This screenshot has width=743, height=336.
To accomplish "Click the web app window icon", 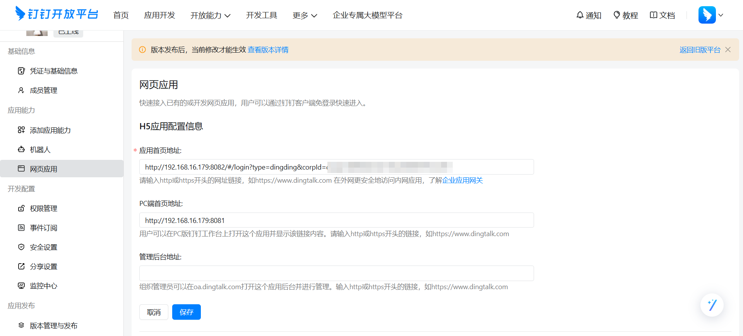I will (21, 169).
